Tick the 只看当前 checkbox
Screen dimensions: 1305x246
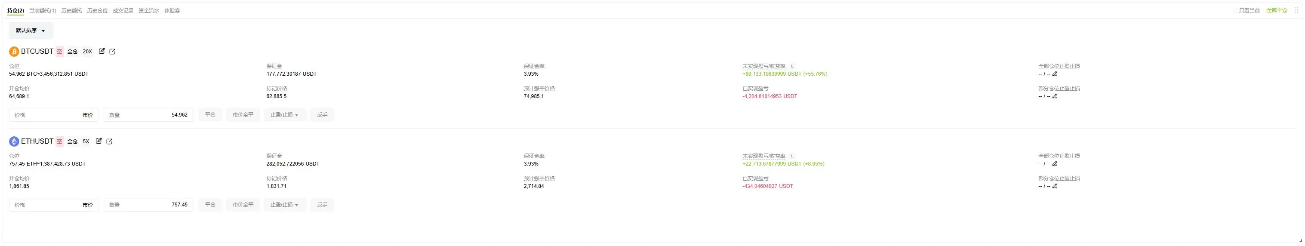[1235, 11]
